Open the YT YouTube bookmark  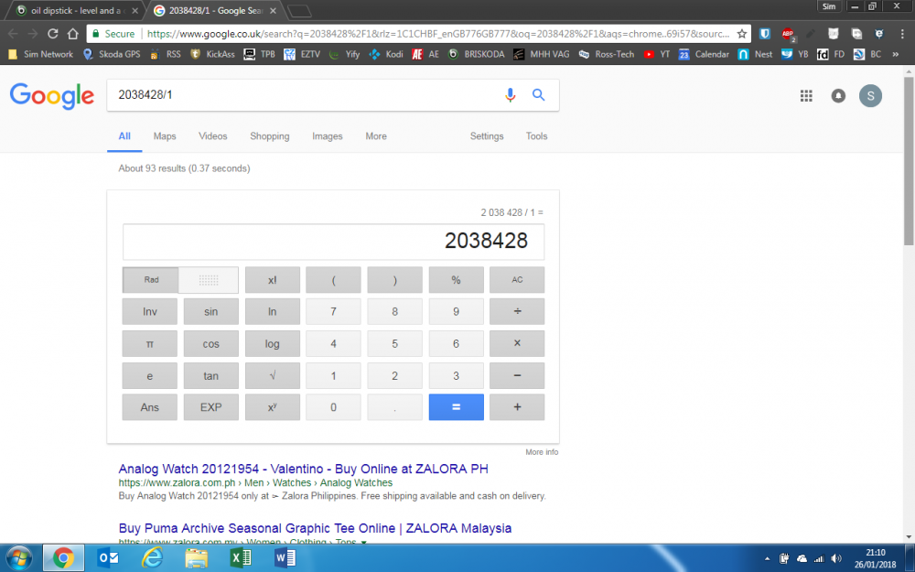(656, 54)
